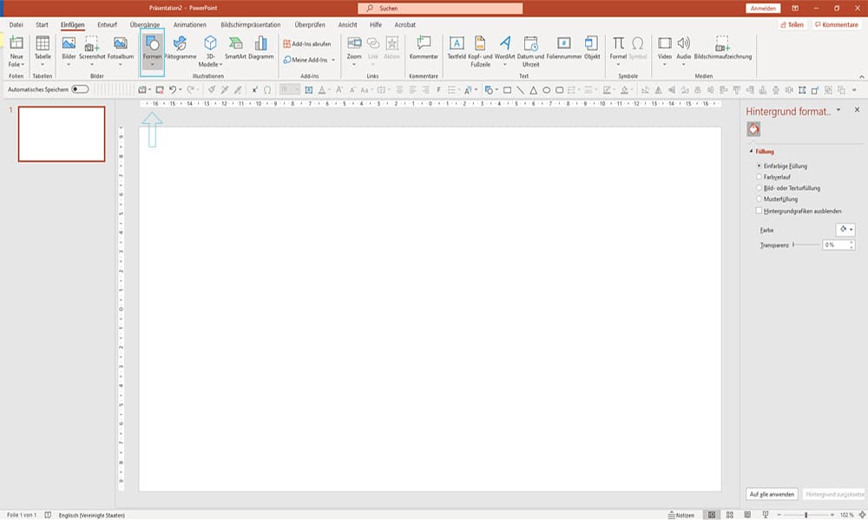868x520 pixels.
Task: Check Hintergrundgrafiken ausblenden
Action: tap(759, 211)
